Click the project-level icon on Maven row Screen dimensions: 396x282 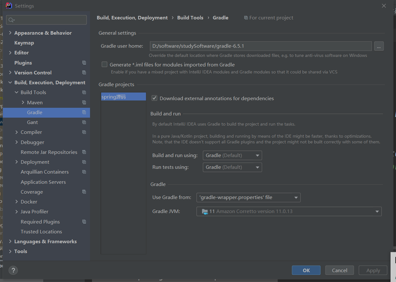coord(84,102)
